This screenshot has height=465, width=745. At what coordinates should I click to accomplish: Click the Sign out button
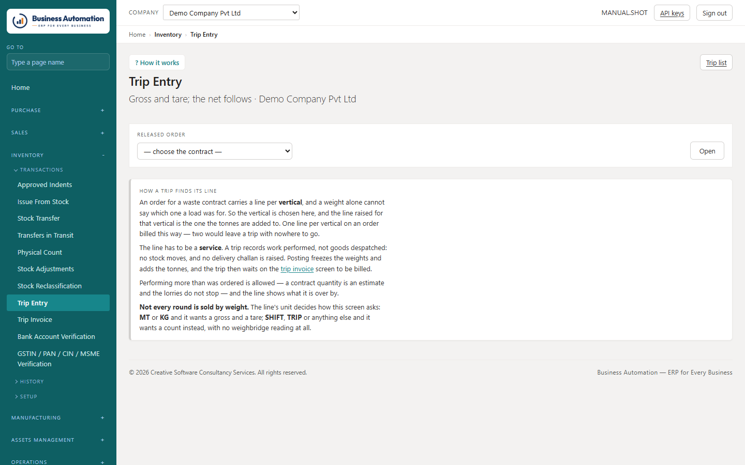click(x=714, y=13)
